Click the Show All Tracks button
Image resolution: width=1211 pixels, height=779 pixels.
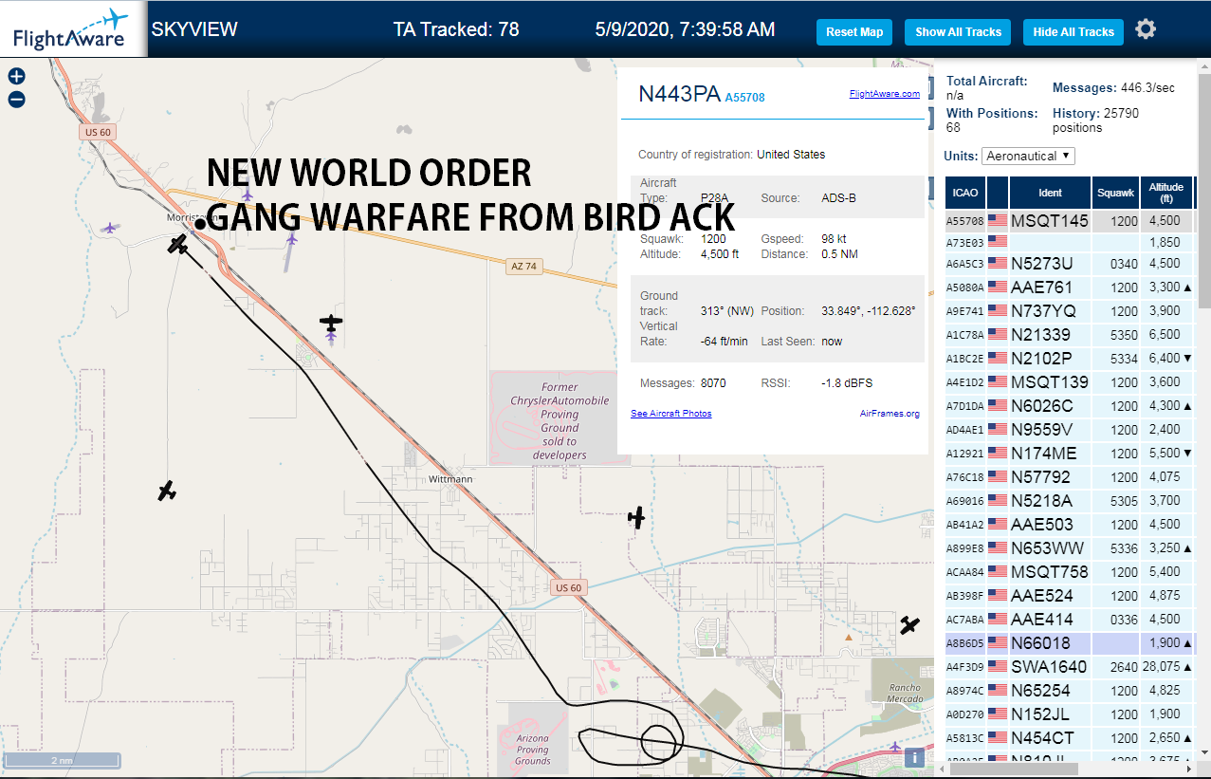(958, 32)
